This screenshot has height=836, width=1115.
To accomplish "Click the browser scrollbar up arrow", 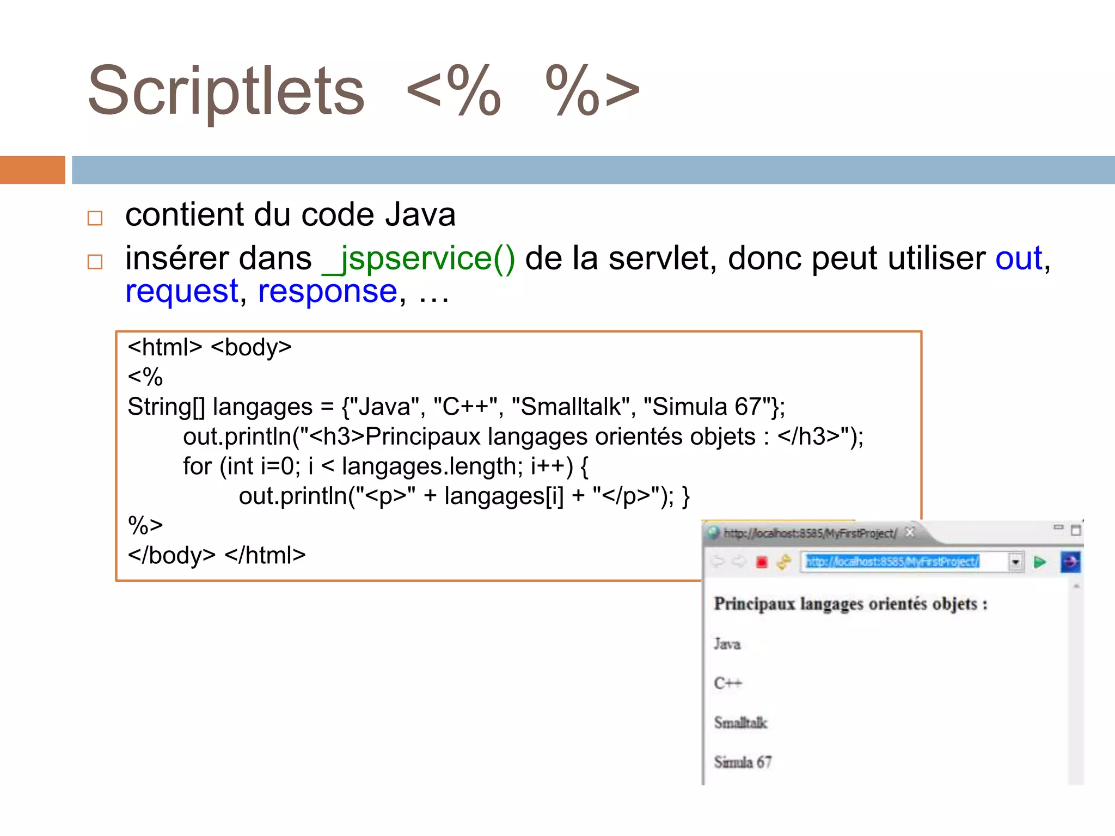I will (1076, 587).
